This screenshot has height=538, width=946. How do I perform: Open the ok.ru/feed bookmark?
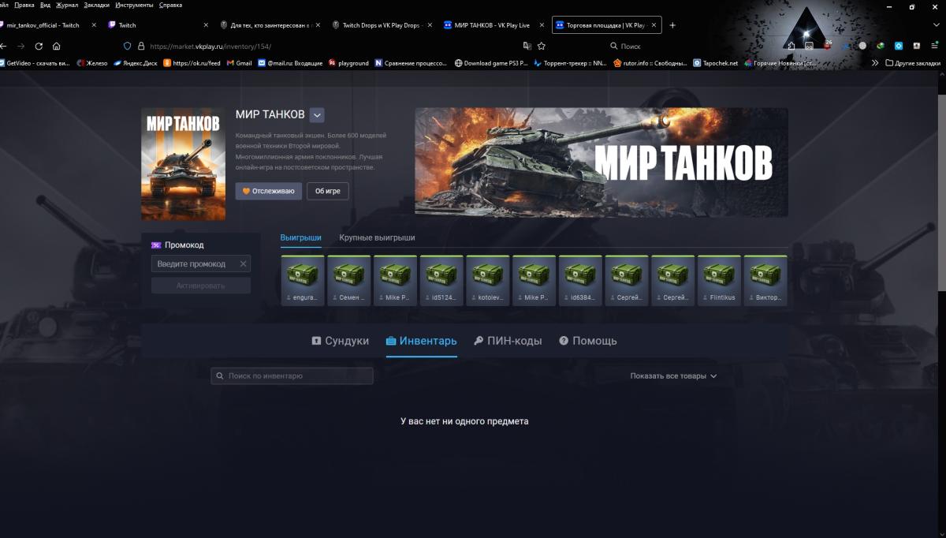point(192,63)
